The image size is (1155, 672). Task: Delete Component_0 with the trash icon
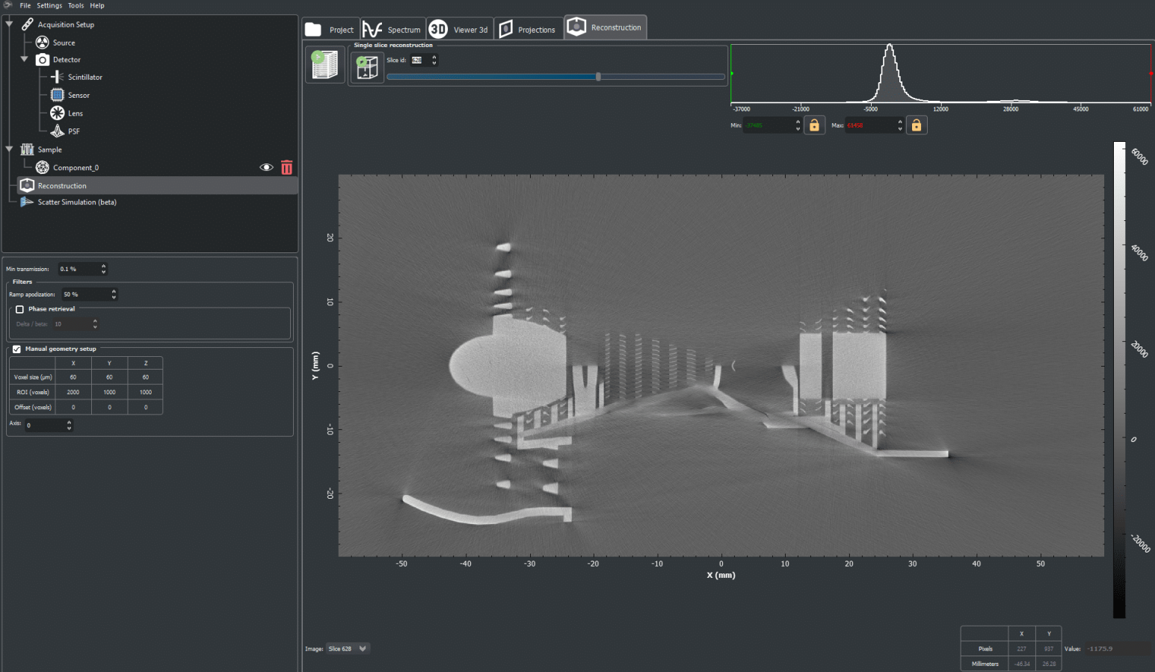point(286,167)
